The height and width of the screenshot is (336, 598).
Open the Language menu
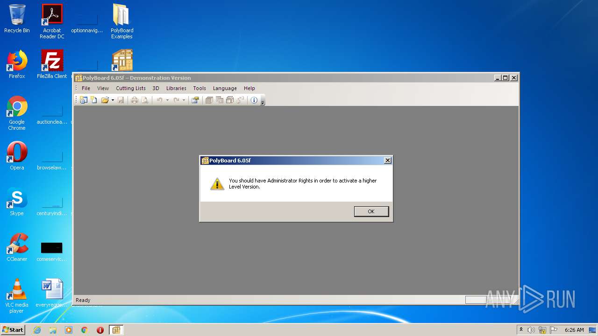click(225, 88)
